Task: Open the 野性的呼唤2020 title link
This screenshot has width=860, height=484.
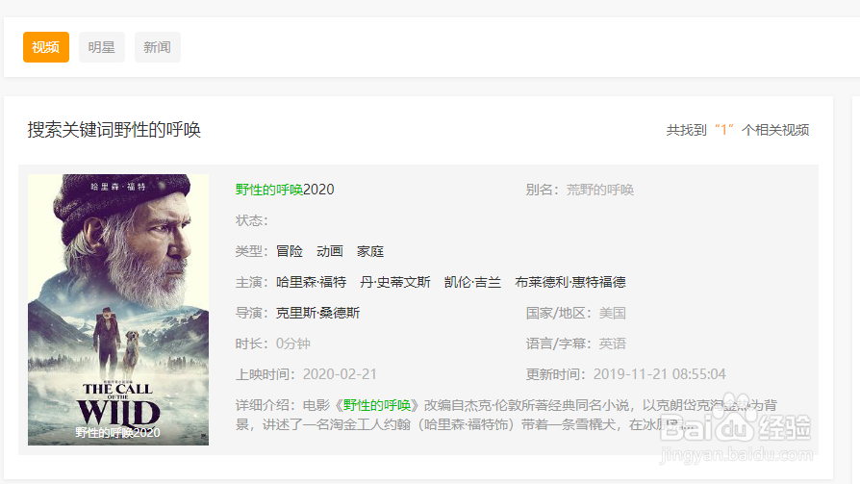Action: [x=285, y=190]
